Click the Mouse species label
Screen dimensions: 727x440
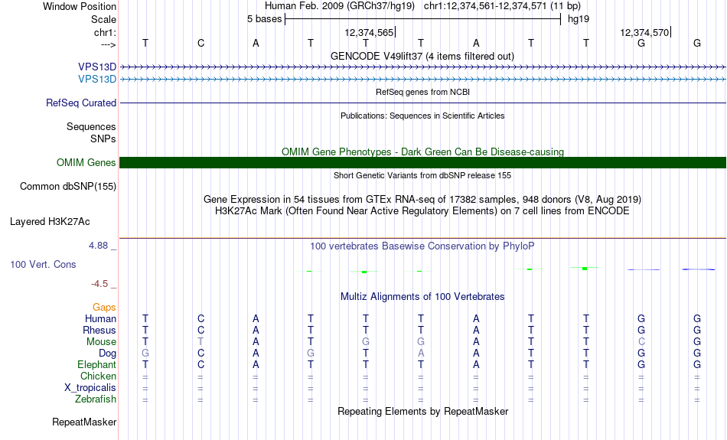(x=101, y=342)
